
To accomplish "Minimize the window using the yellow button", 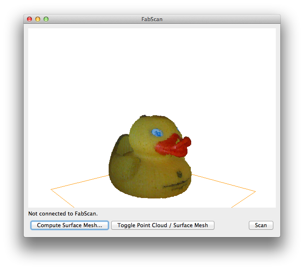I will (38, 19).
